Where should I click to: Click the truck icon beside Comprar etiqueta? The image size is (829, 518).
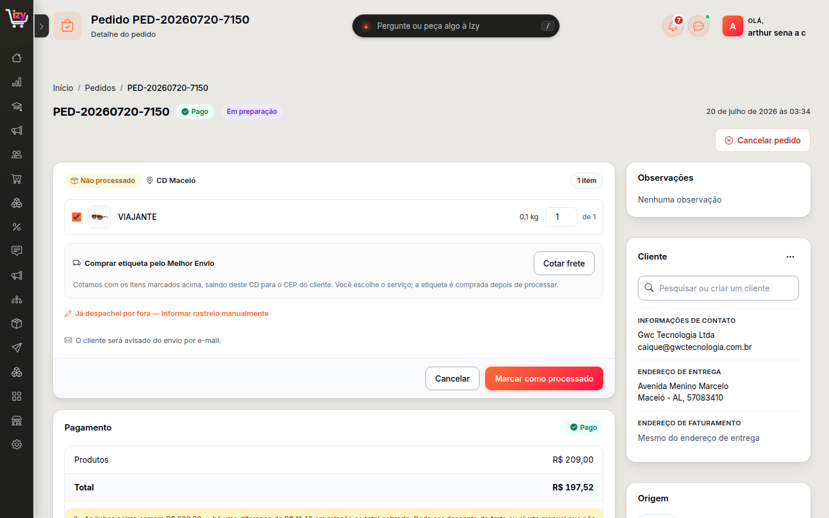(x=77, y=263)
